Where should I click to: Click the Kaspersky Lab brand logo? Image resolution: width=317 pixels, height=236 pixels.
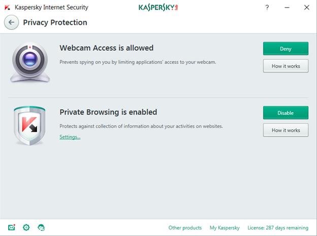coord(158,8)
